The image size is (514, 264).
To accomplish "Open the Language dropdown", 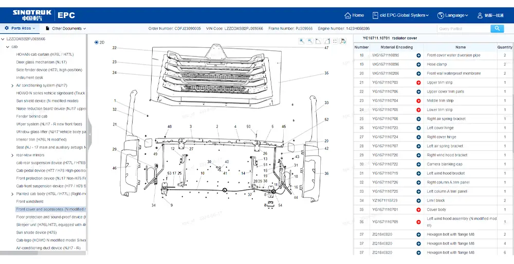I will (x=453, y=15).
